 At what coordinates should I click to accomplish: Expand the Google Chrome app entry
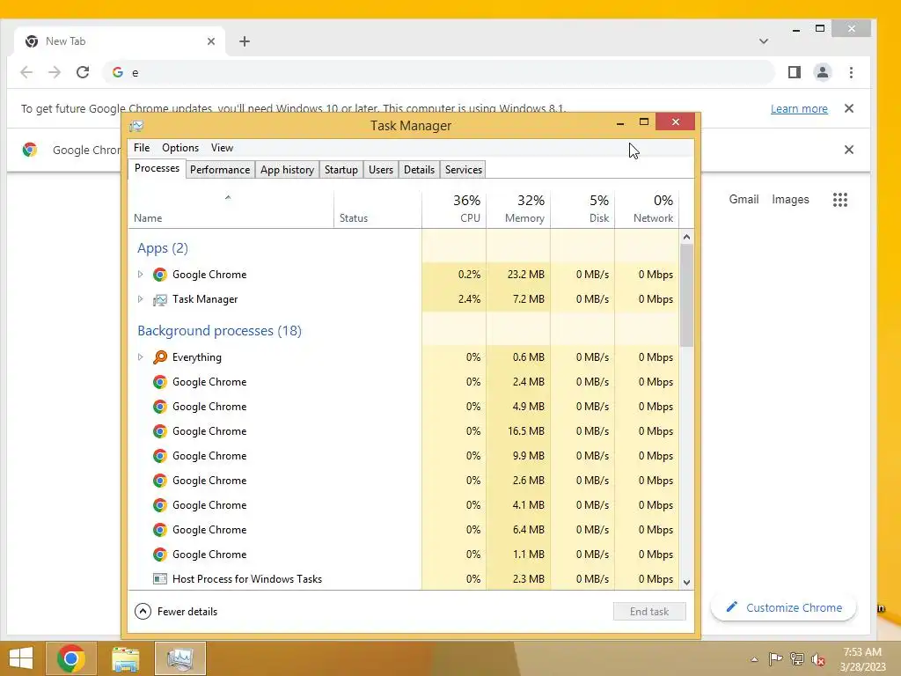pyautogui.click(x=140, y=275)
